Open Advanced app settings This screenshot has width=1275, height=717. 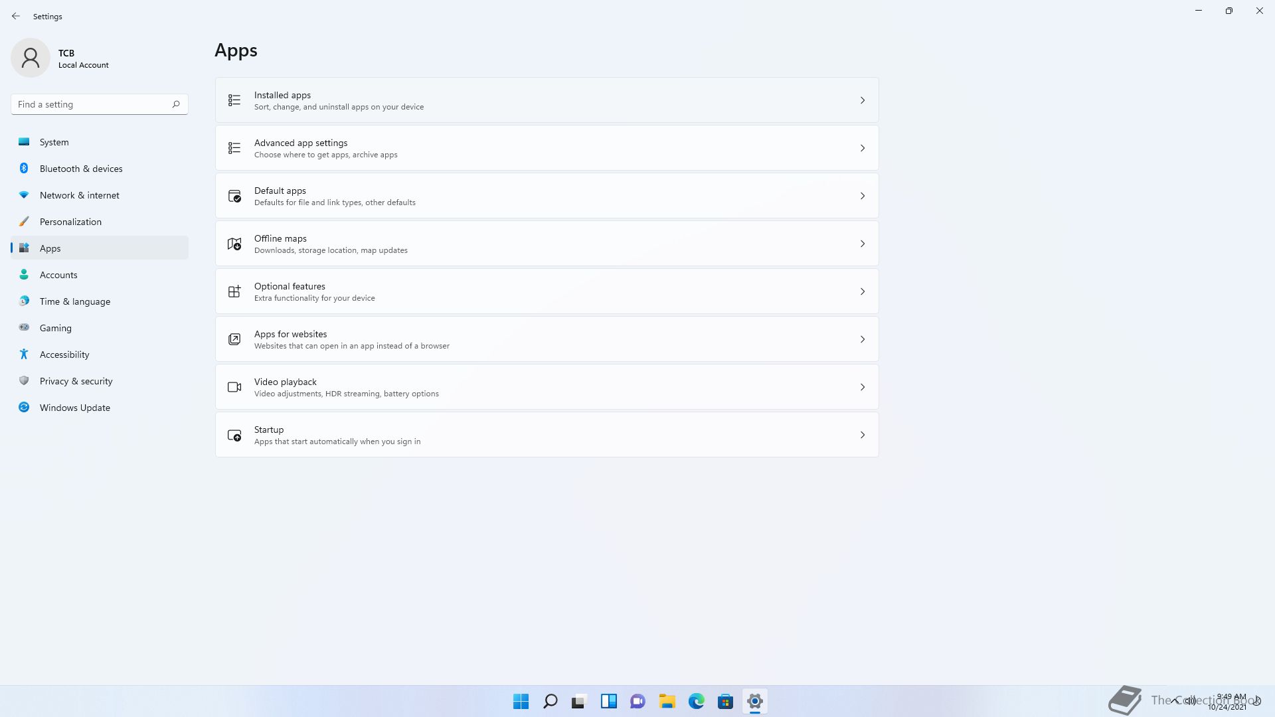(x=546, y=148)
